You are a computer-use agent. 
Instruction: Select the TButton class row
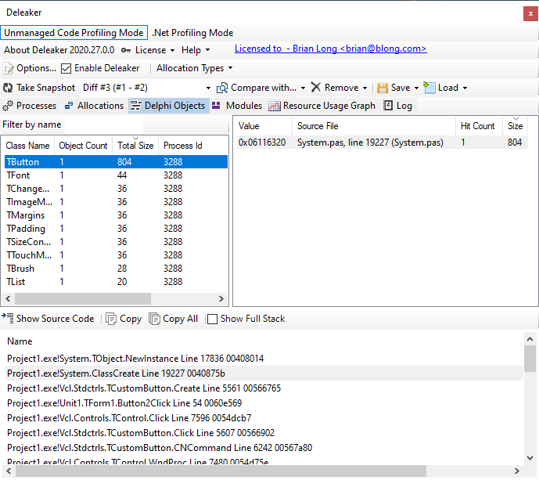click(x=116, y=162)
